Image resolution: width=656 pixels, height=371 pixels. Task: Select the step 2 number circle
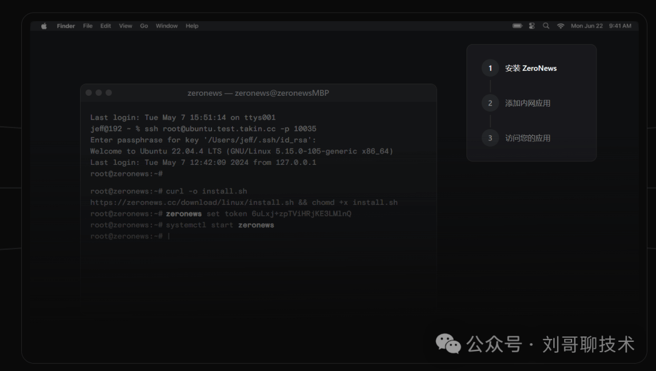490,103
